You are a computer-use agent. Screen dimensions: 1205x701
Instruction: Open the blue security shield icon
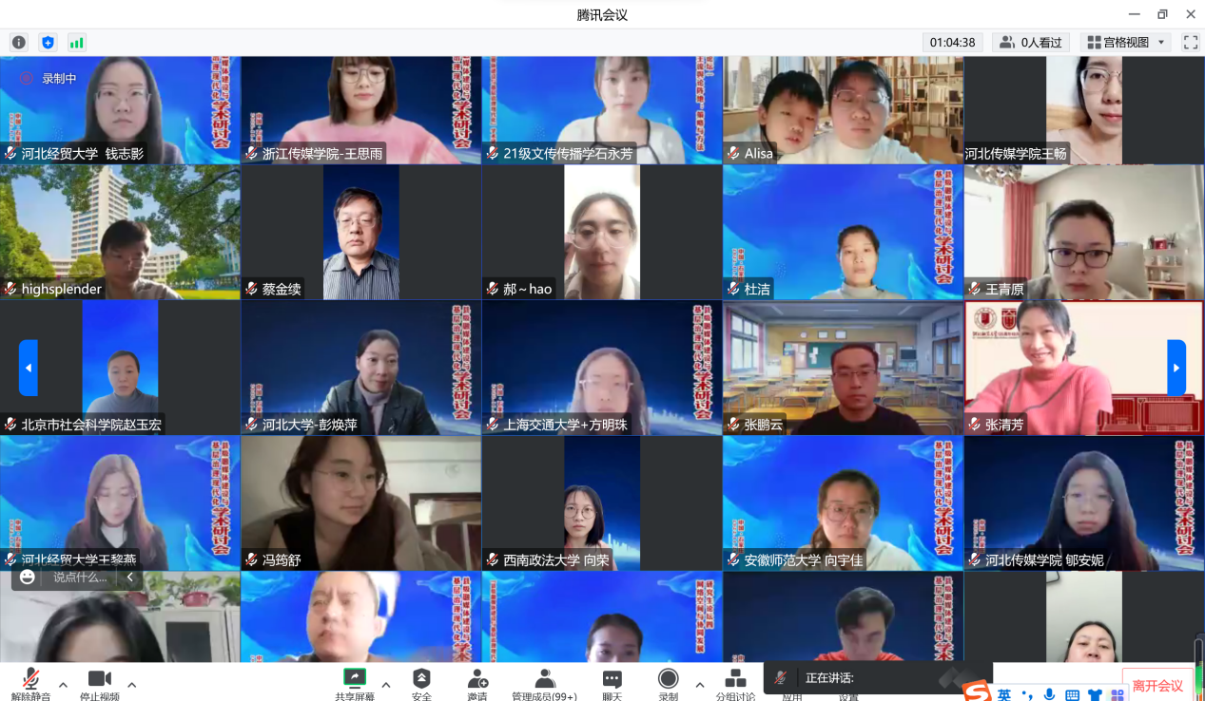tap(48, 43)
